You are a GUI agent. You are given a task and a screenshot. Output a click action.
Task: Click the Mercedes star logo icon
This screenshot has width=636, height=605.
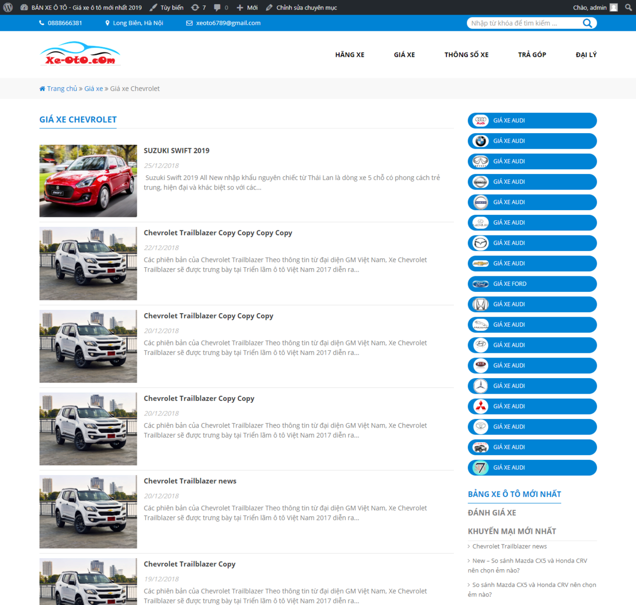(x=481, y=386)
